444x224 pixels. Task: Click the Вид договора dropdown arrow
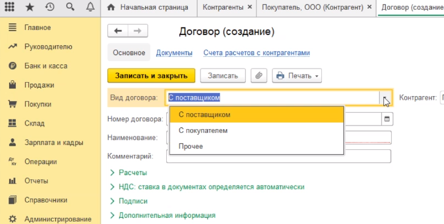pyautogui.click(x=385, y=98)
